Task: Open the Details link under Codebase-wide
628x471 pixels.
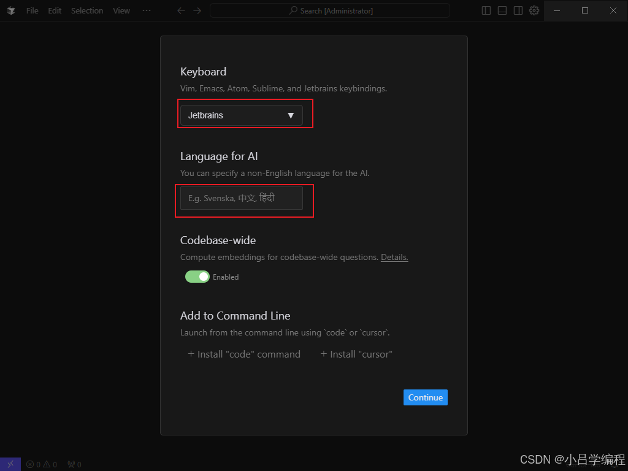Action: coord(394,257)
